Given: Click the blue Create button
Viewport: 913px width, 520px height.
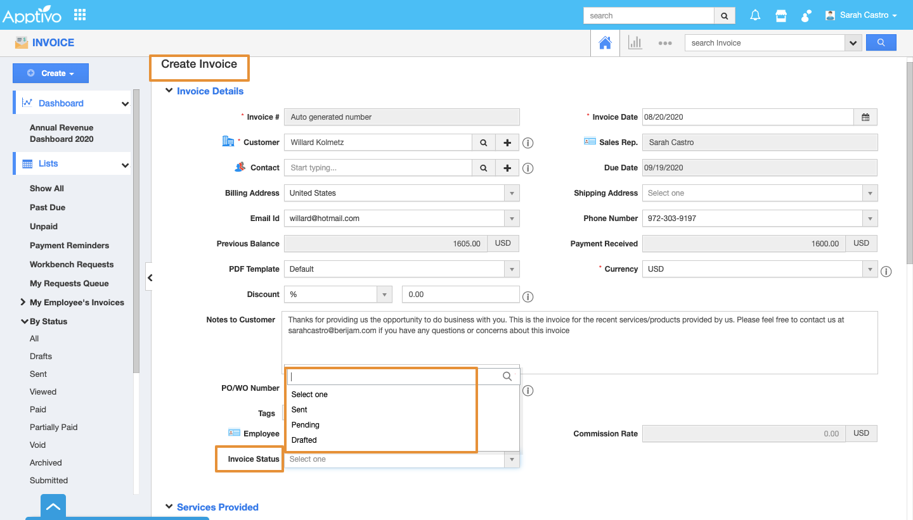Looking at the screenshot, I should click(x=51, y=73).
